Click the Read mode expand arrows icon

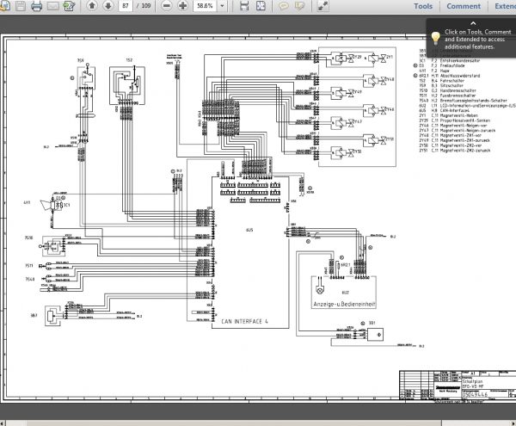322,6
